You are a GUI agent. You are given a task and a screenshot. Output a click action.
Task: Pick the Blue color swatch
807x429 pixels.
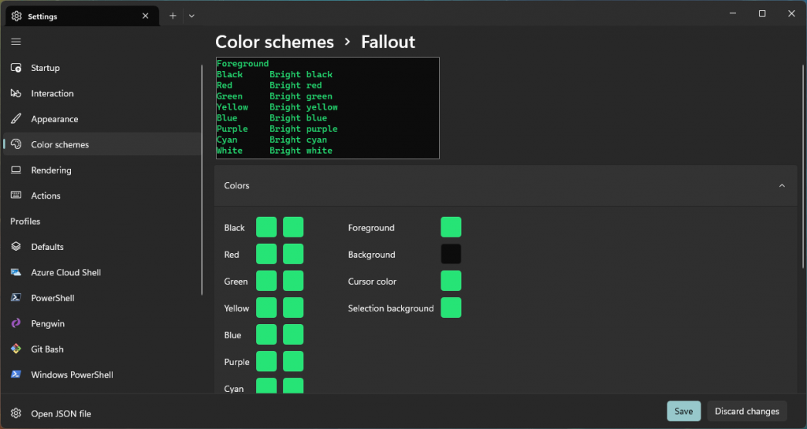pos(266,334)
